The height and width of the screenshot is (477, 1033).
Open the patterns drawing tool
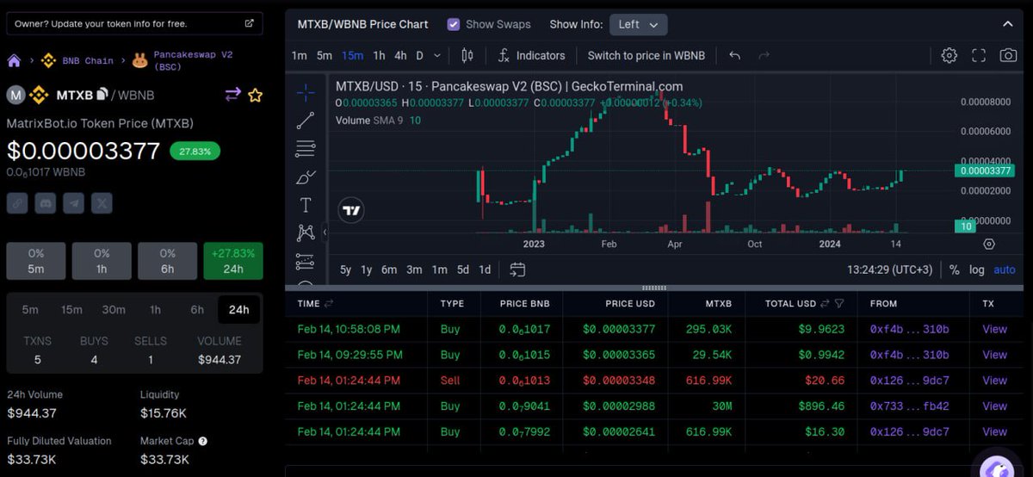pyautogui.click(x=305, y=232)
